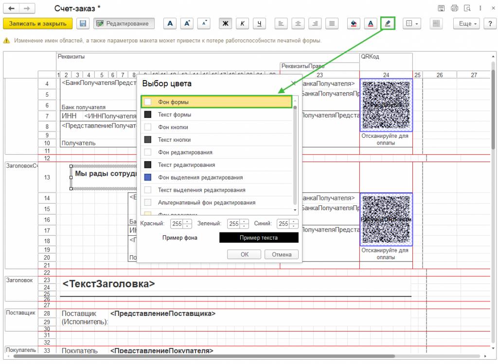This screenshot has width=498, height=364.
Task: Select Фон кнопки color row
Action: (216, 127)
